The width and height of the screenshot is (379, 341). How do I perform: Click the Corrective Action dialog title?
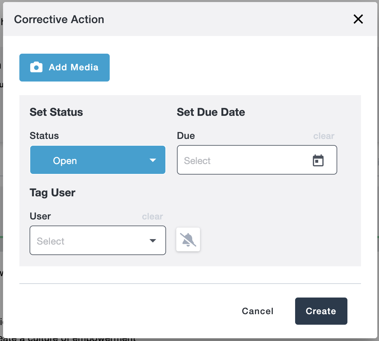coord(59,19)
